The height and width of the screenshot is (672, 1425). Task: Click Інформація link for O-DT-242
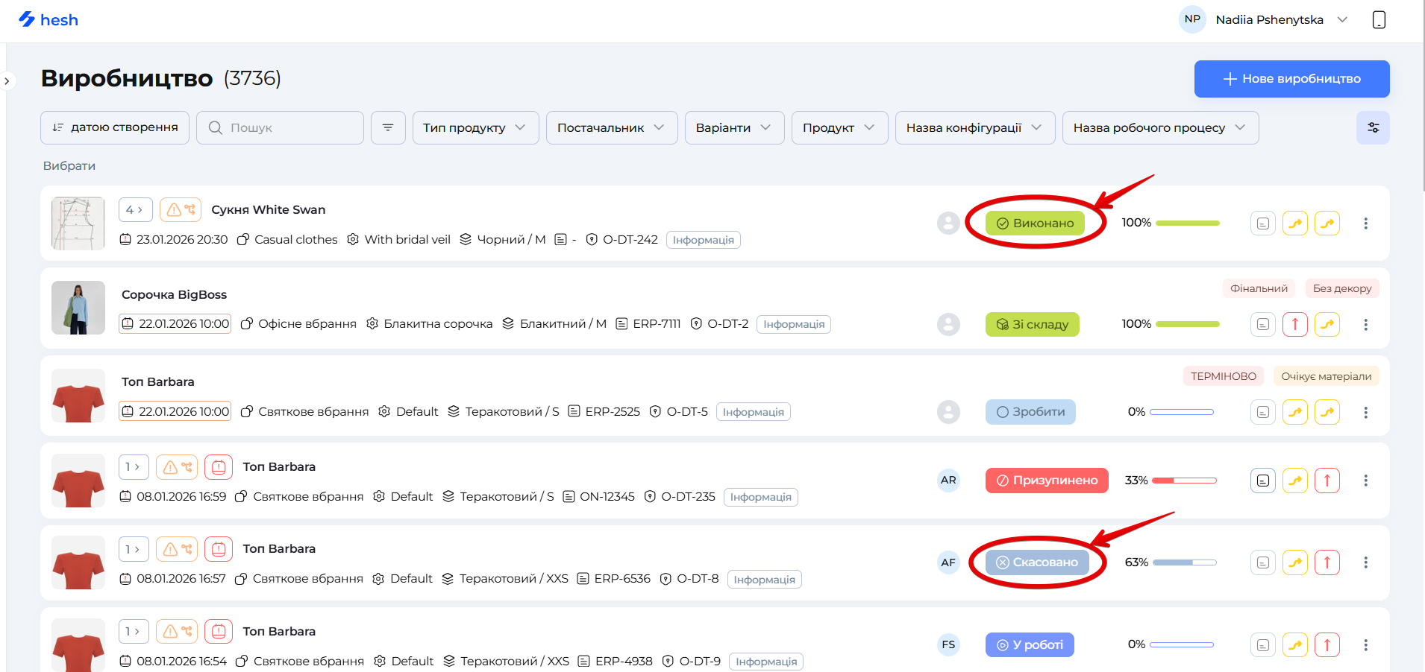click(703, 240)
